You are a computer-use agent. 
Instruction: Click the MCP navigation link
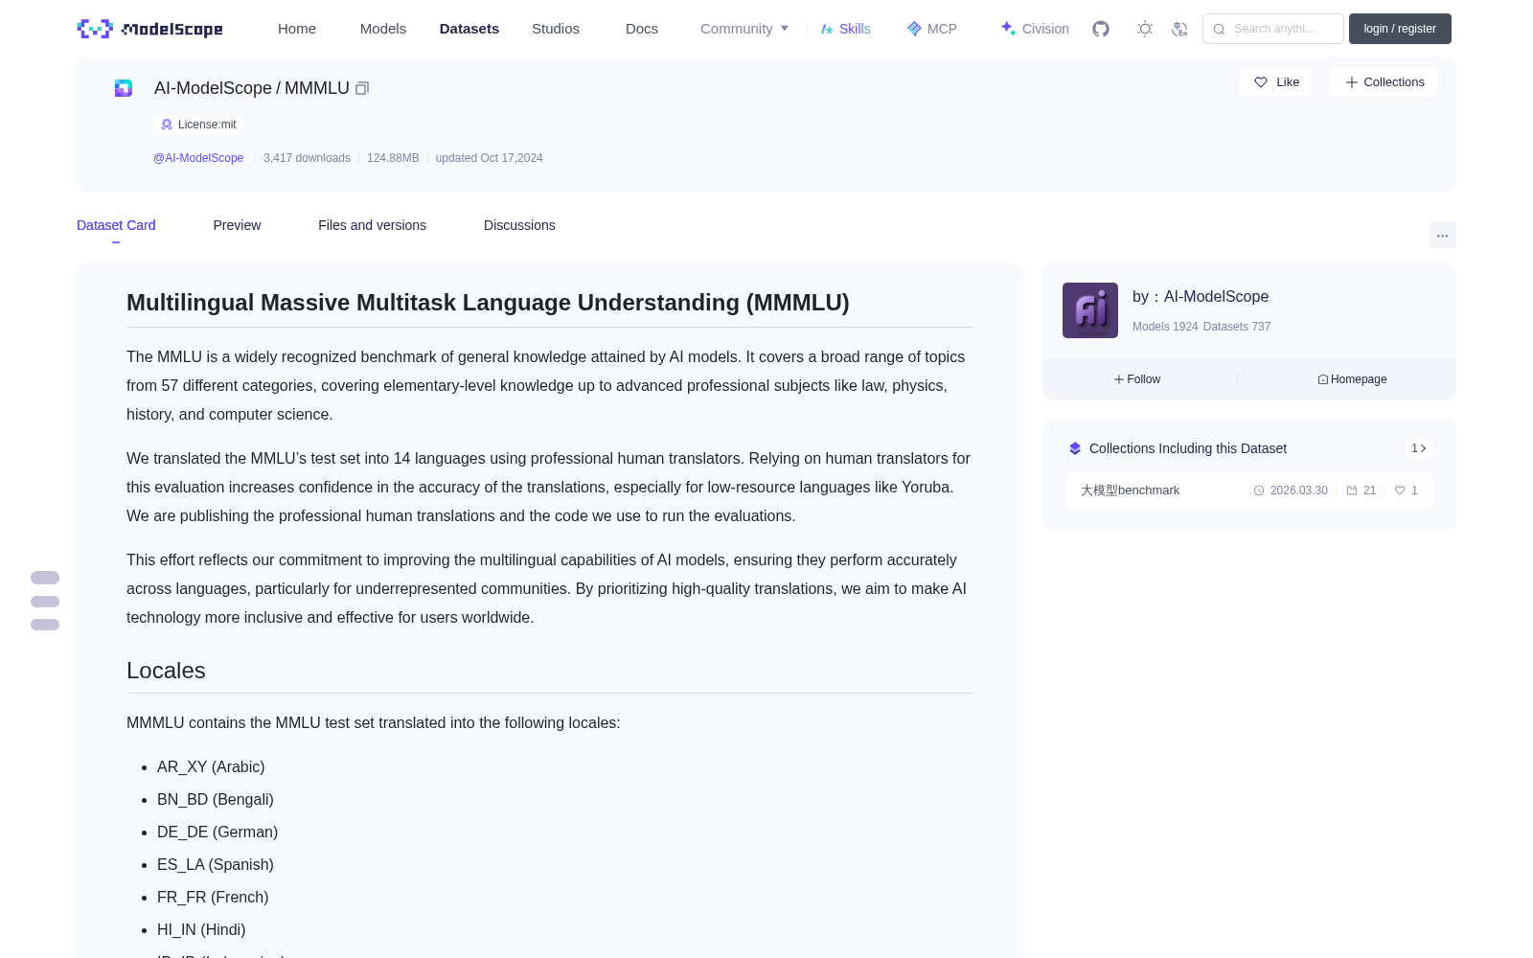[942, 29]
